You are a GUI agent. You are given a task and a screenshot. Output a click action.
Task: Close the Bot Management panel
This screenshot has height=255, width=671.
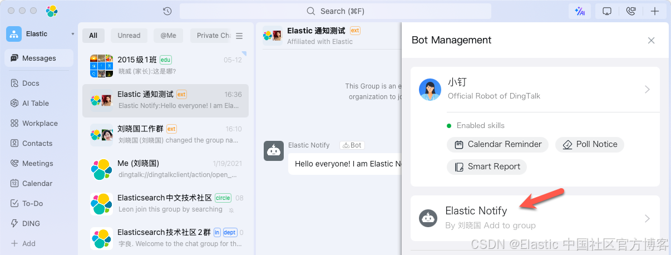point(651,41)
